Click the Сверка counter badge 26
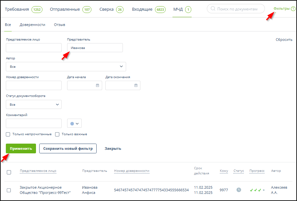The image size is (297, 201). pyautogui.click(x=120, y=9)
